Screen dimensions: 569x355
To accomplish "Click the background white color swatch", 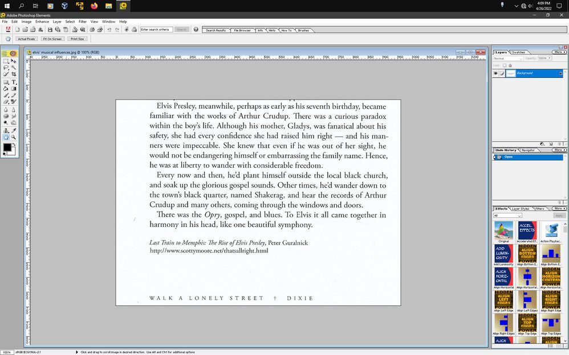I will coord(13,152).
